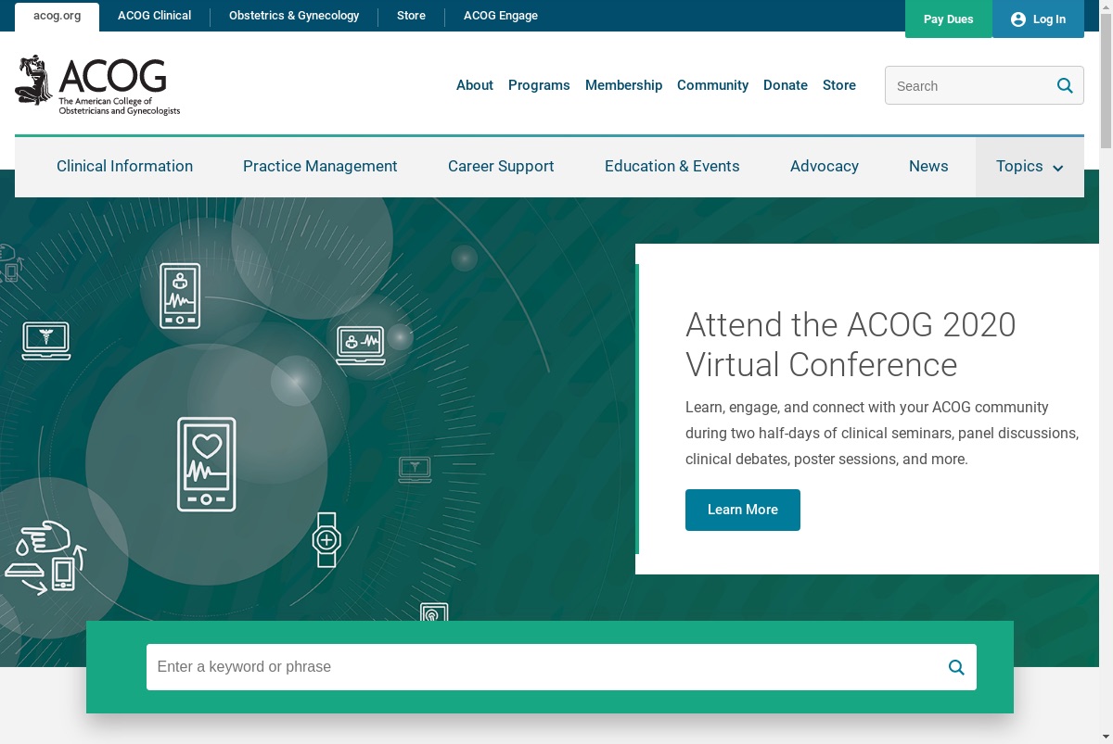Click the Pay Dues button
1113x744 pixels.
coord(949,19)
